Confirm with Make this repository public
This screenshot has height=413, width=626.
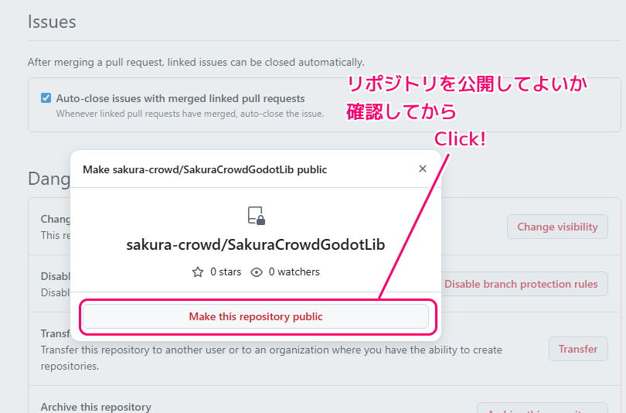256,316
